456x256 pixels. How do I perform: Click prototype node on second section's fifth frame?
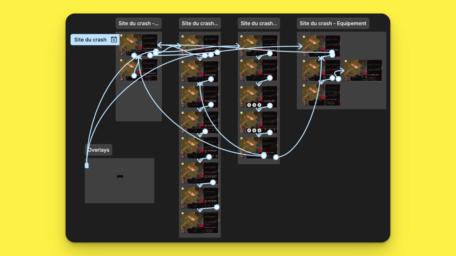pos(209,157)
